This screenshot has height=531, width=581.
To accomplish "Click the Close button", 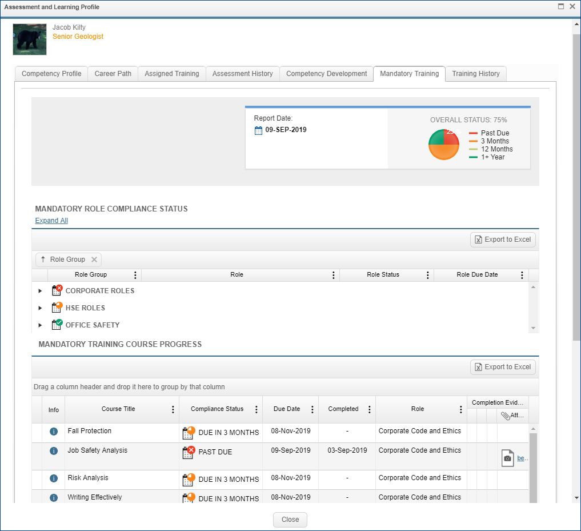I will point(290,520).
